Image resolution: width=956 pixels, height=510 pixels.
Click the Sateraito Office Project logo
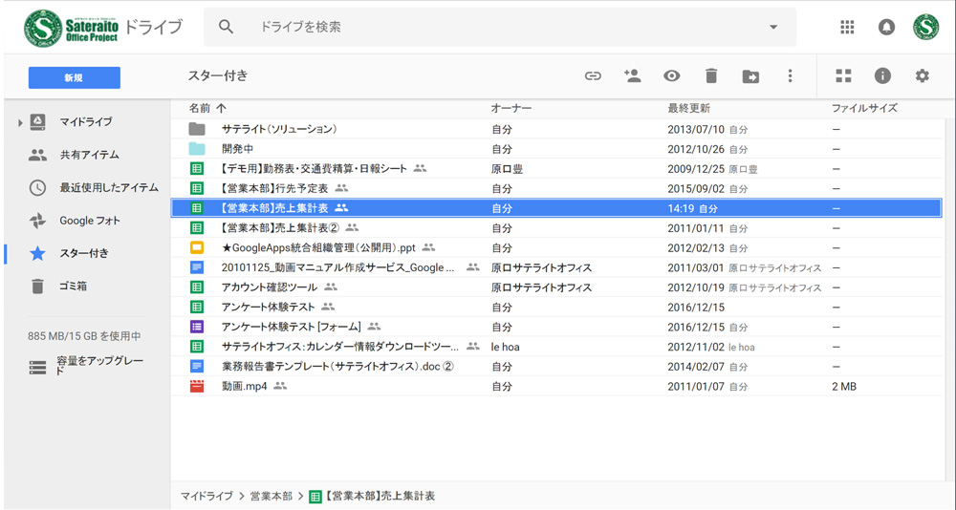point(72,28)
